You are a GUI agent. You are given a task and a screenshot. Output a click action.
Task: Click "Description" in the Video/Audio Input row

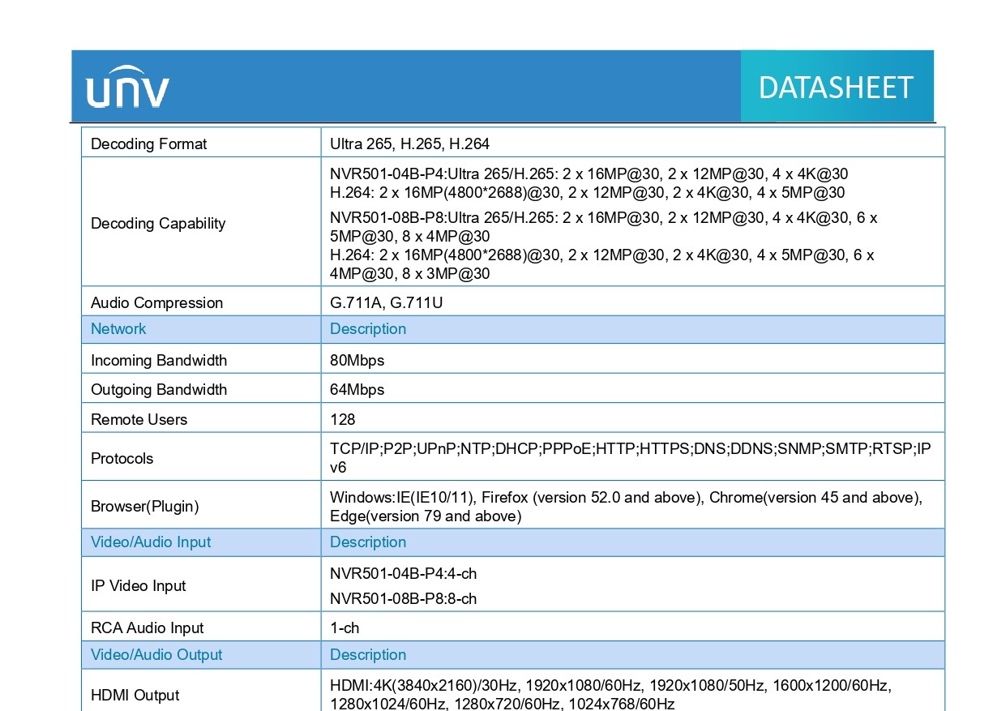click(368, 542)
